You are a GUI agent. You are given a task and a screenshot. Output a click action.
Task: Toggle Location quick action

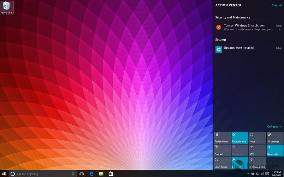tap(240, 163)
